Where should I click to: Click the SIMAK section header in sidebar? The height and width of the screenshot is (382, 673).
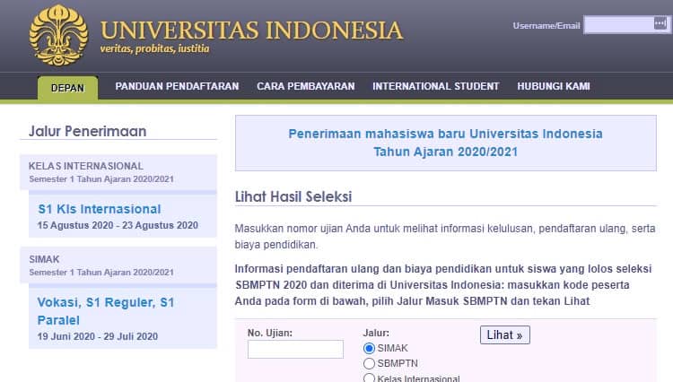coord(118,265)
